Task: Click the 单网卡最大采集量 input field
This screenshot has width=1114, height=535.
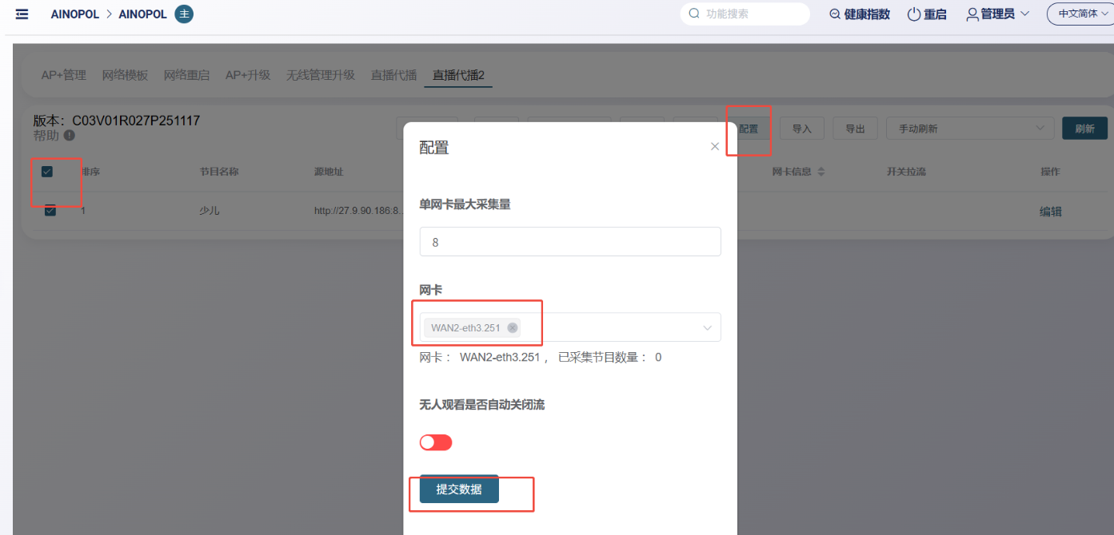Action: click(569, 242)
